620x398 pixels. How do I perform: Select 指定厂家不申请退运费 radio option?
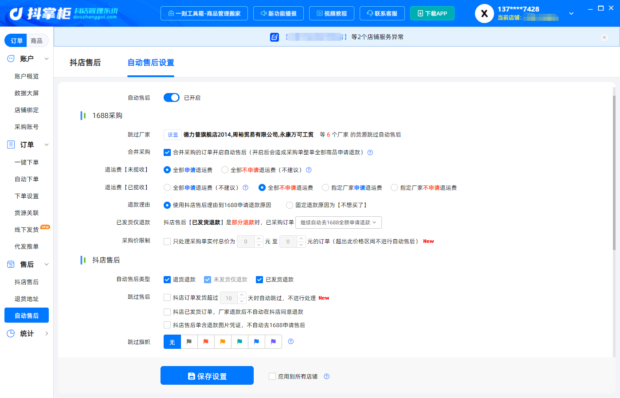pyautogui.click(x=394, y=187)
